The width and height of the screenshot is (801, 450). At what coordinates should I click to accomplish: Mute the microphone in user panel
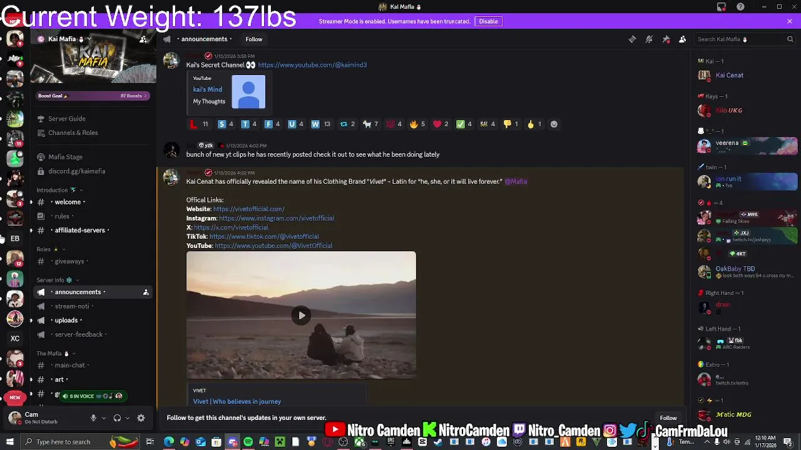point(93,417)
